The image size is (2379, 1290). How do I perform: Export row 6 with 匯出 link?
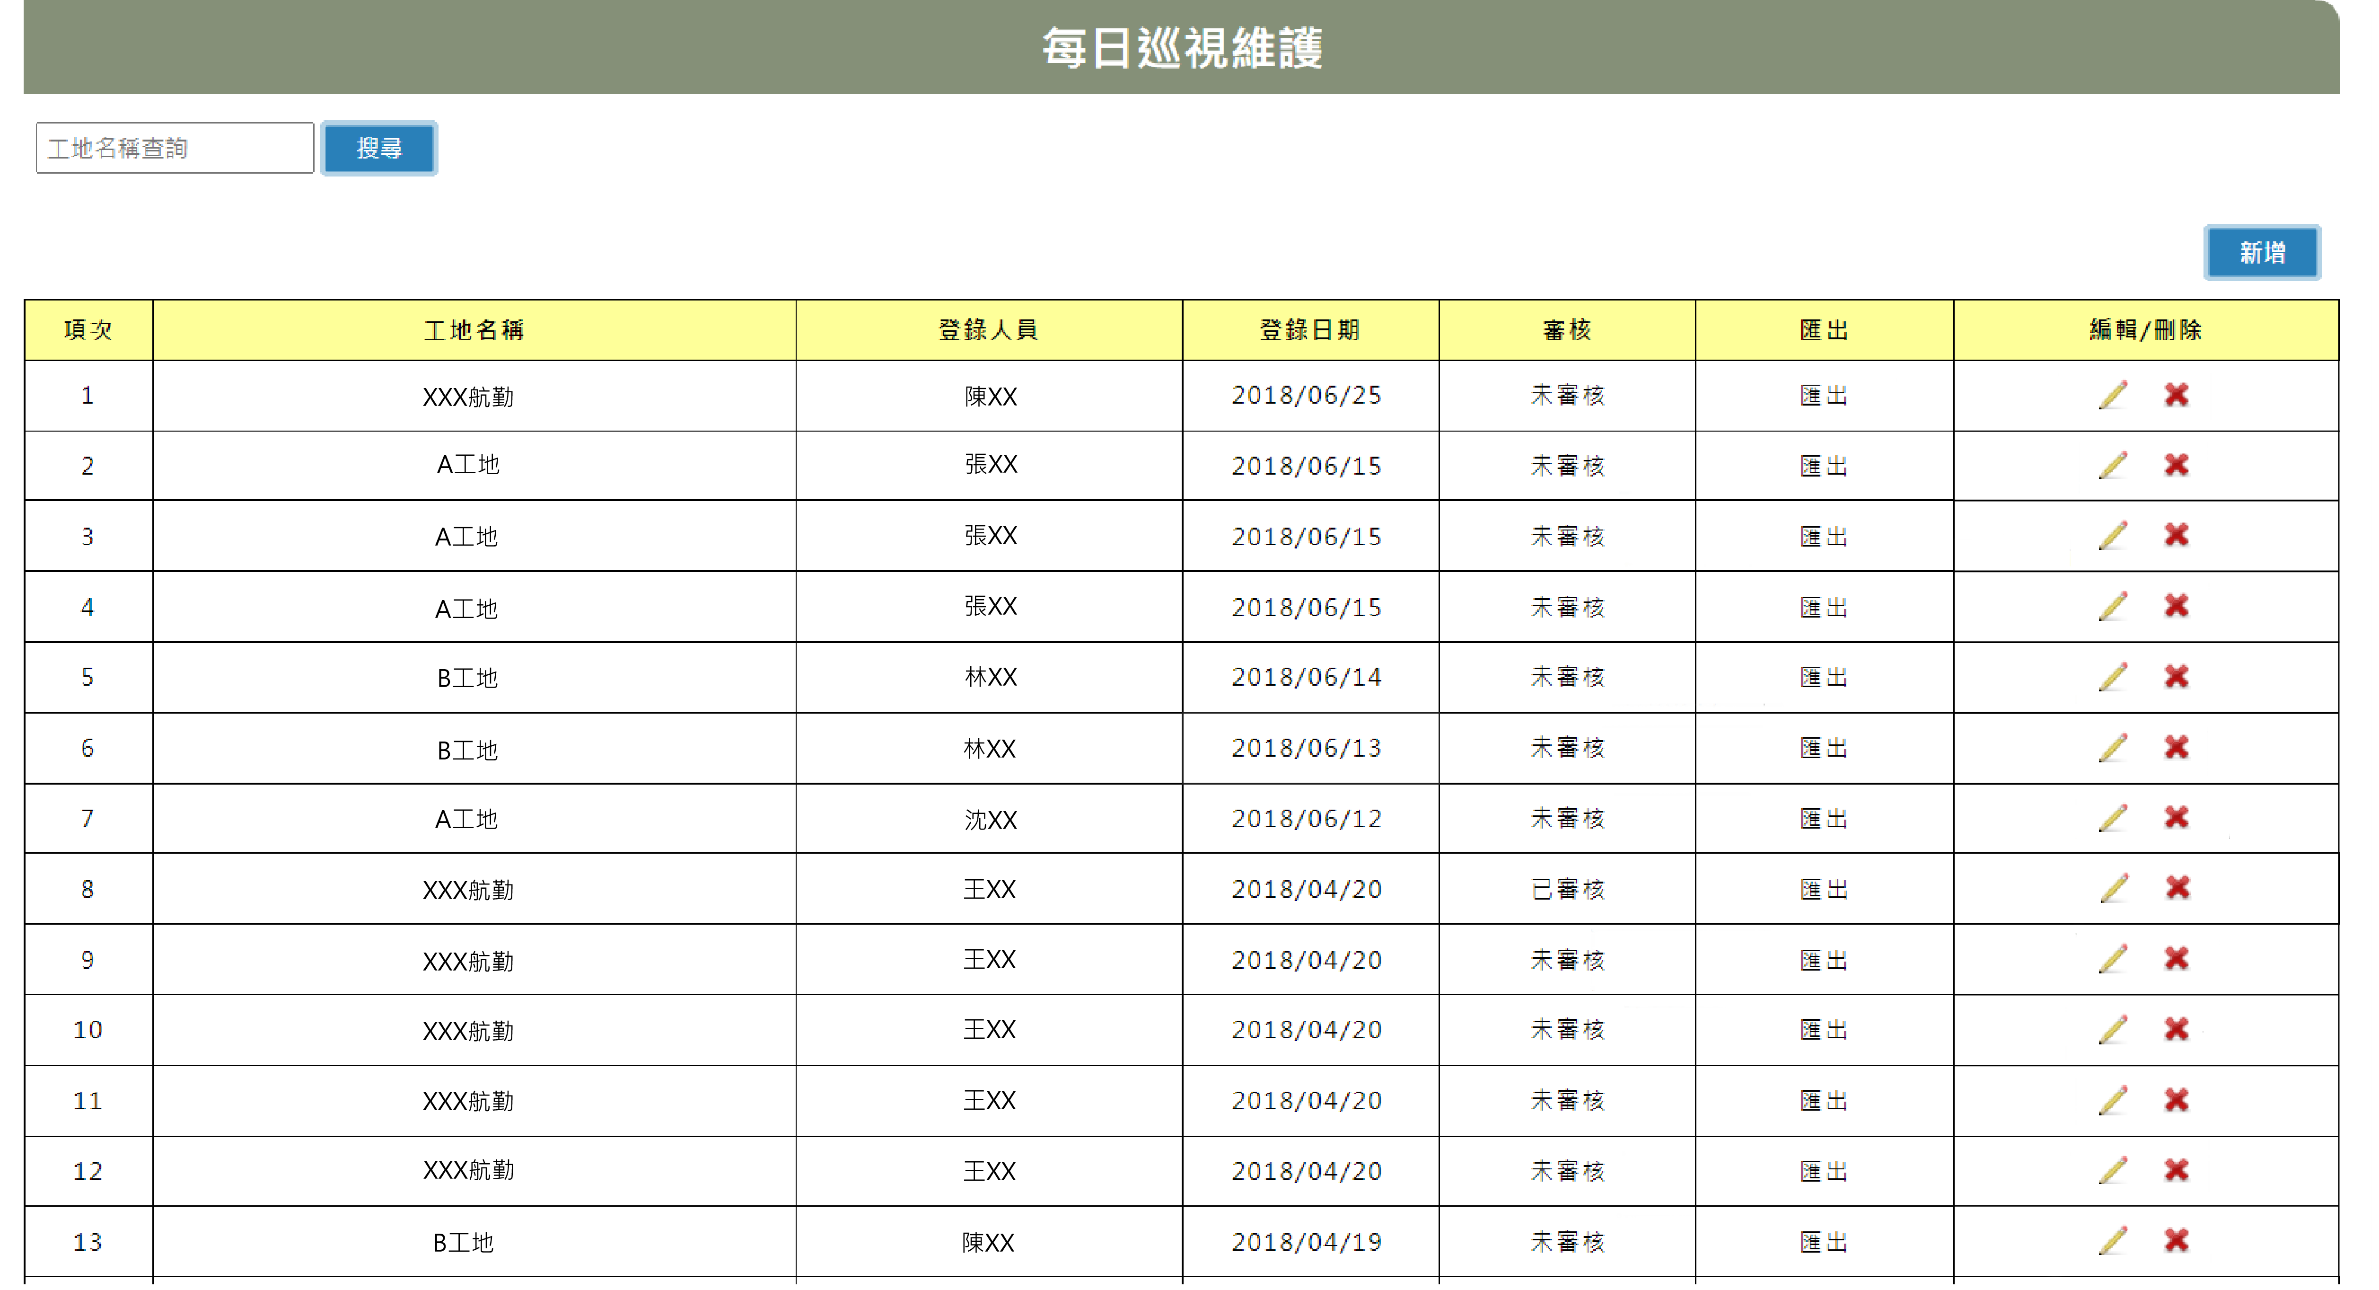point(1823,749)
